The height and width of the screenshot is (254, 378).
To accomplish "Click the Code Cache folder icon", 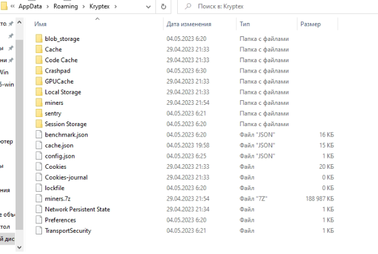I will 39,60.
